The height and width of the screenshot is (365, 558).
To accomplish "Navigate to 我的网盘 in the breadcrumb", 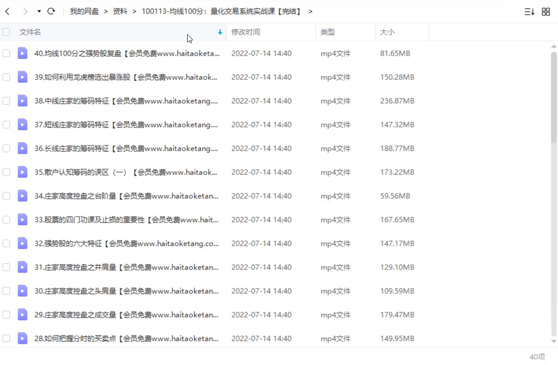I will [x=84, y=11].
